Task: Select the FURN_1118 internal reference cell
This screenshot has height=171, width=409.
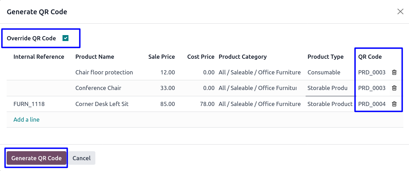Action: tap(29, 104)
